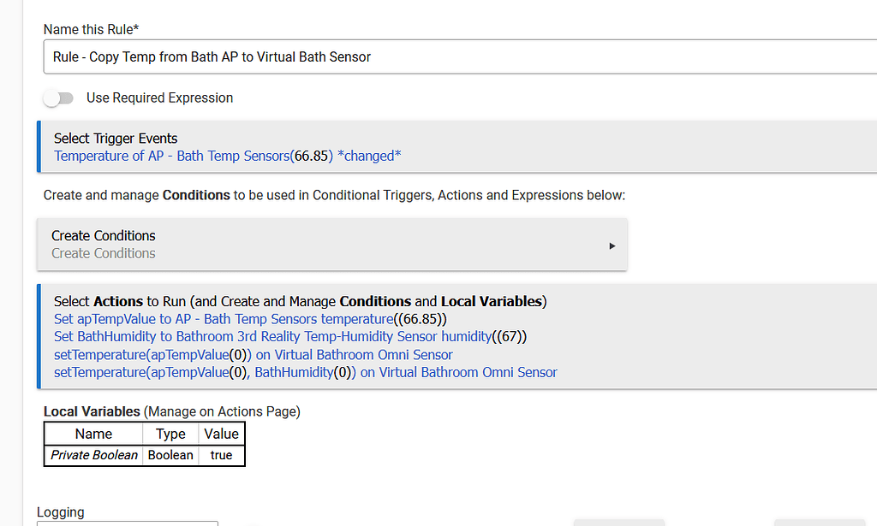The height and width of the screenshot is (526, 877).
Task: Enable the Use Required Expression toggle
Action: coord(58,98)
